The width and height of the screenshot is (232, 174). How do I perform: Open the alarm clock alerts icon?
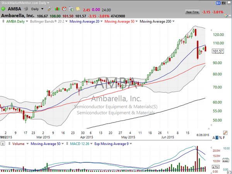(x=64, y=9)
